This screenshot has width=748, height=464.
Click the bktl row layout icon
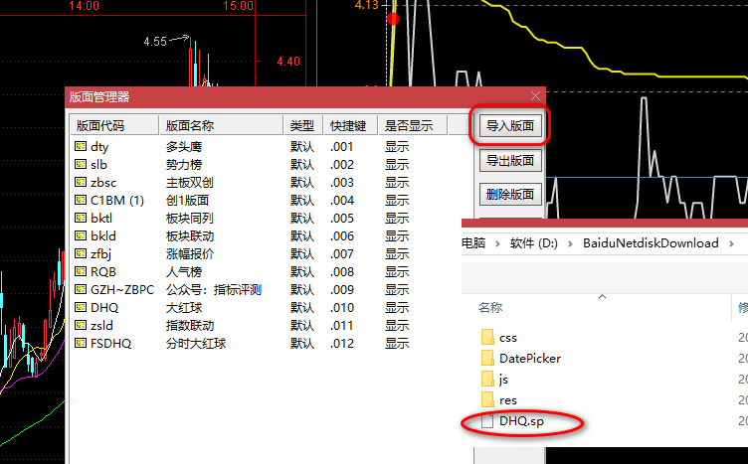click(x=81, y=218)
